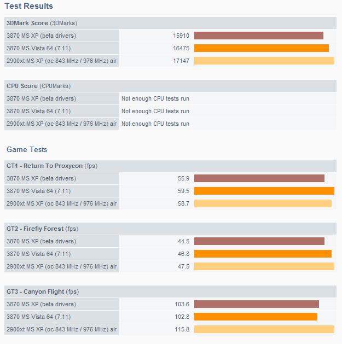342x344 pixels.
Task: Click the light orange 115.8 fps bar
Action: pyautogui.click(x=264, y=329)
